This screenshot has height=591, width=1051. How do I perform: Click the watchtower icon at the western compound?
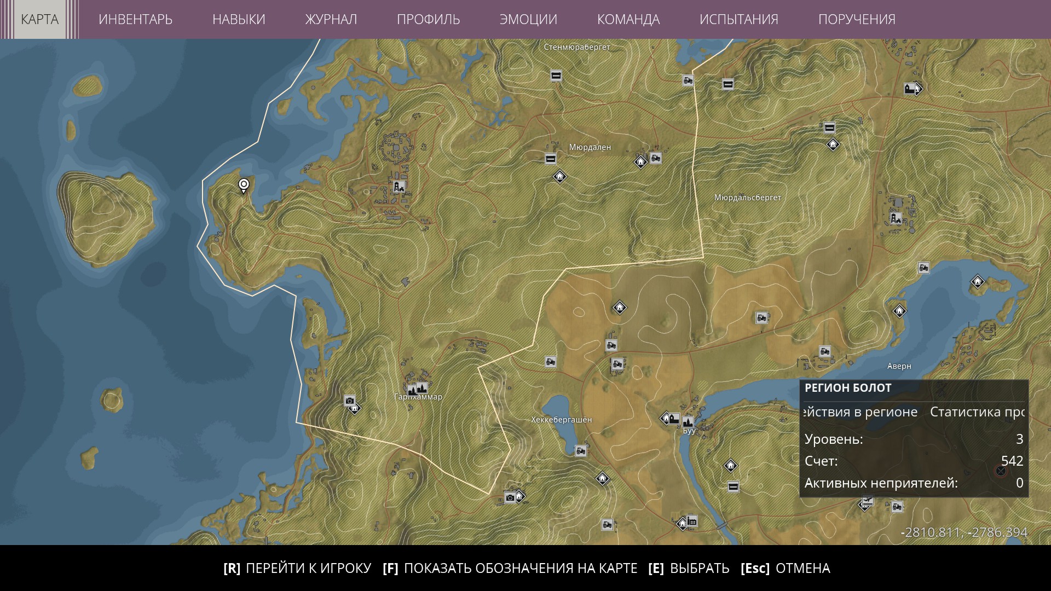[x=399, y=187]
